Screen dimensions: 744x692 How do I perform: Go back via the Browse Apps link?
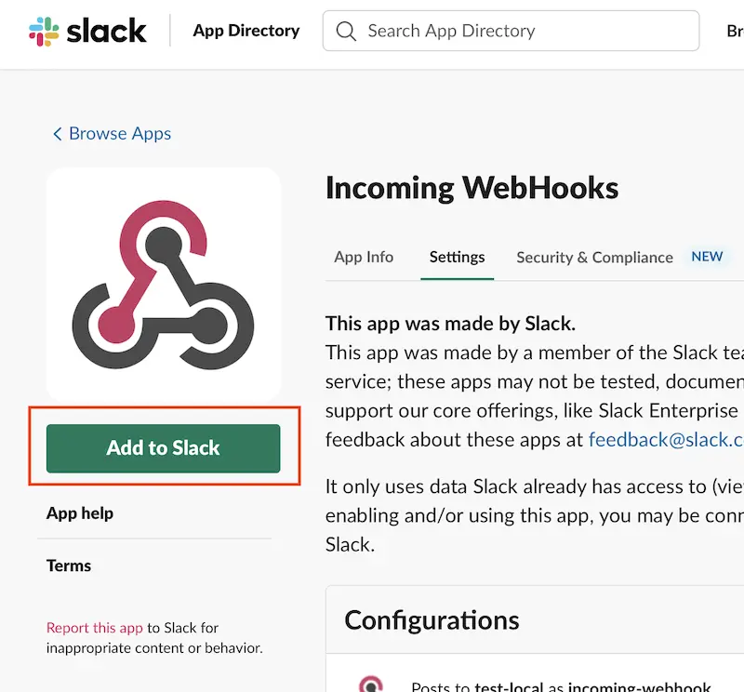[120, 134]
